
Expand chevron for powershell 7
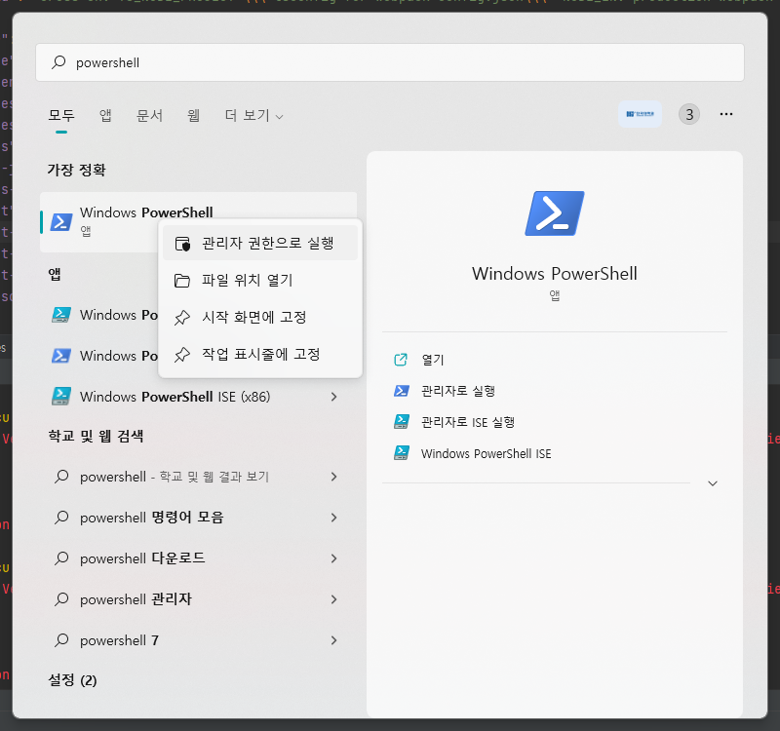pos(333,640)
